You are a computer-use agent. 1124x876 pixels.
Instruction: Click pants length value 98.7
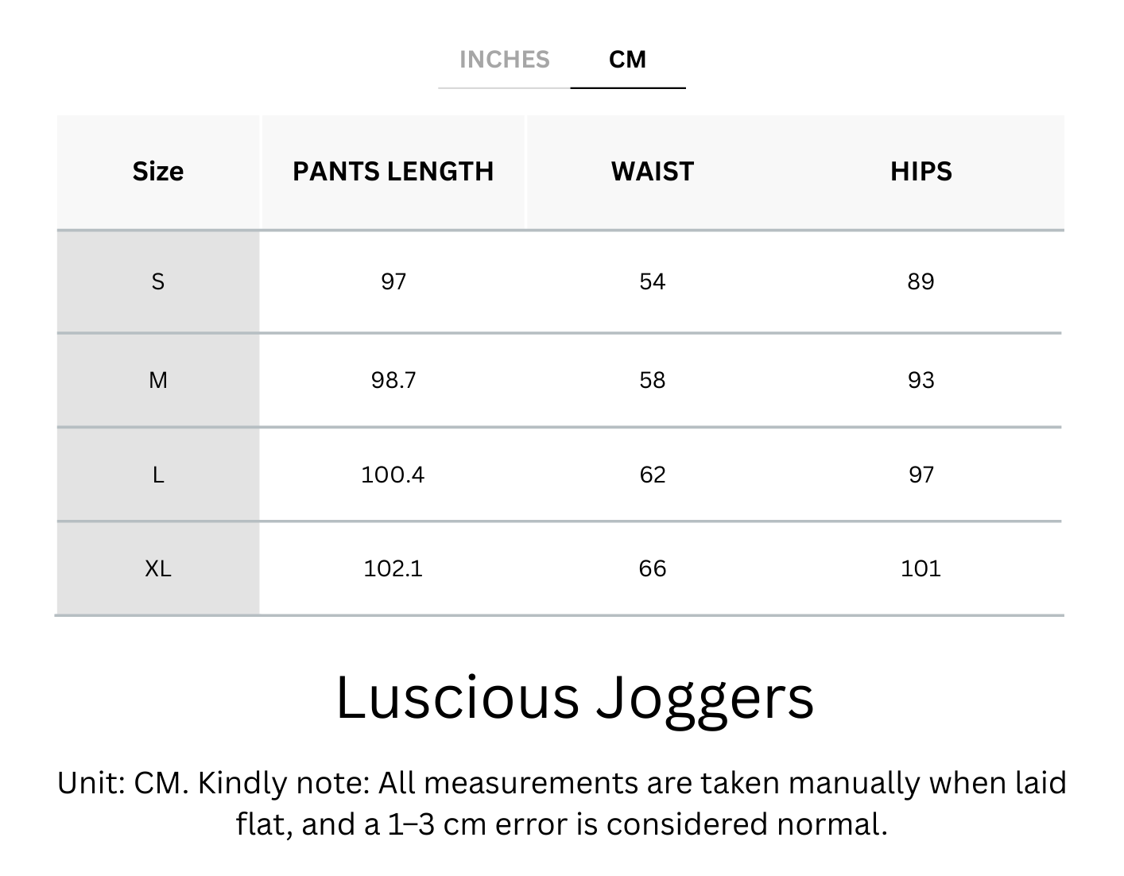point(393,380)
